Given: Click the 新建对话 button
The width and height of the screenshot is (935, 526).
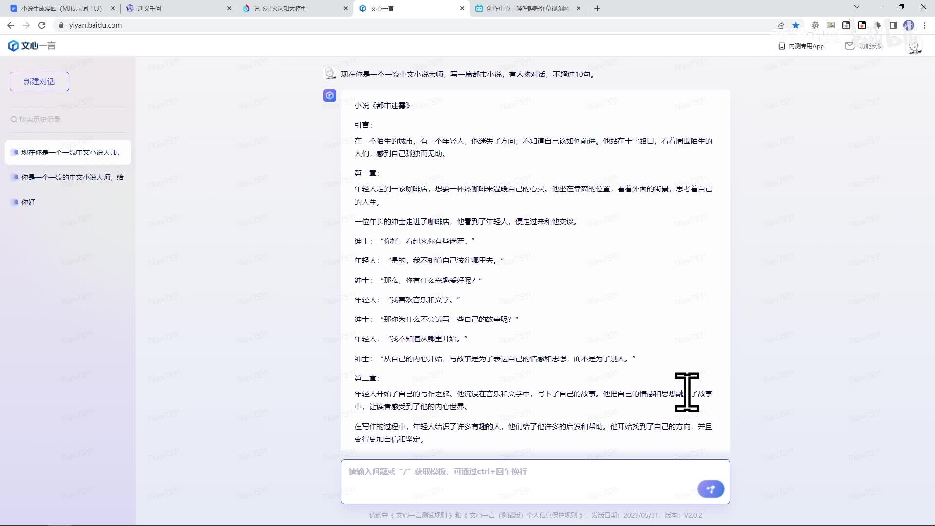Looking at the screenshot, I should [39, 81].
